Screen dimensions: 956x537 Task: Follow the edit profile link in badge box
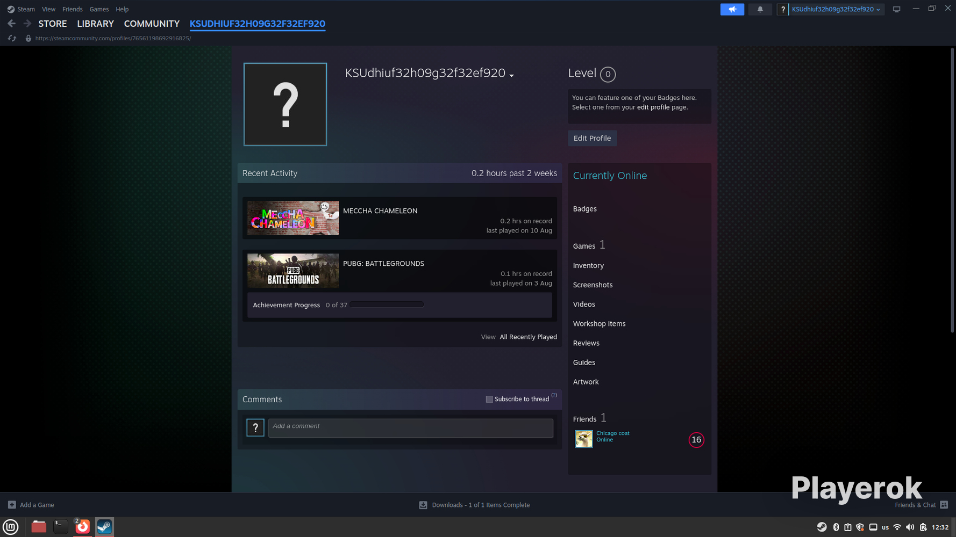click(x=653, y=107)
